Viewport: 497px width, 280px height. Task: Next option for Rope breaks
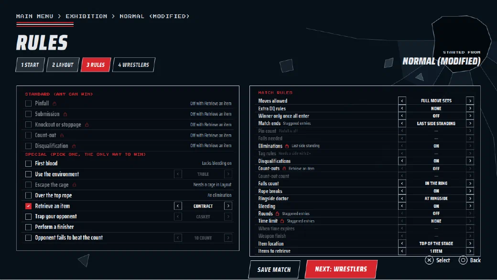(470, 191)
